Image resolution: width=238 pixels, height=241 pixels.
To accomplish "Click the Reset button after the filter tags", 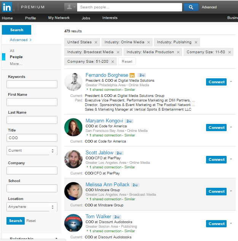I will coord(127,62).
